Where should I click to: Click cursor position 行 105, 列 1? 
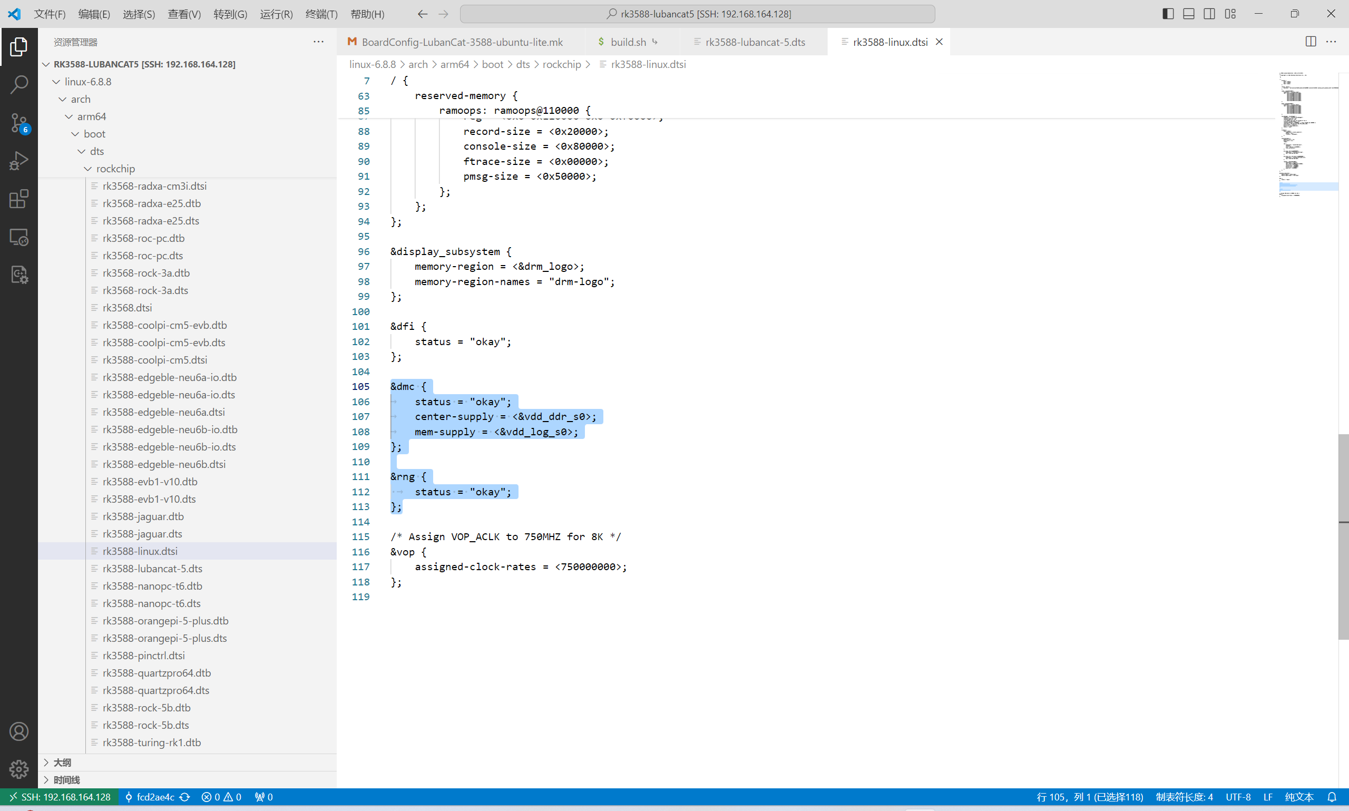(x=1089, y=797)
